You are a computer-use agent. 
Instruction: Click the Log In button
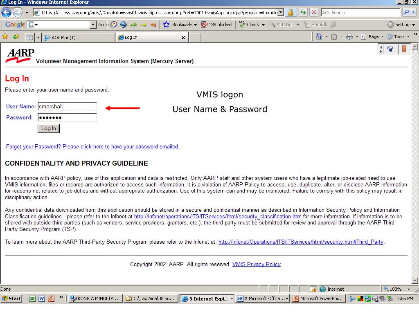point(48,128)
